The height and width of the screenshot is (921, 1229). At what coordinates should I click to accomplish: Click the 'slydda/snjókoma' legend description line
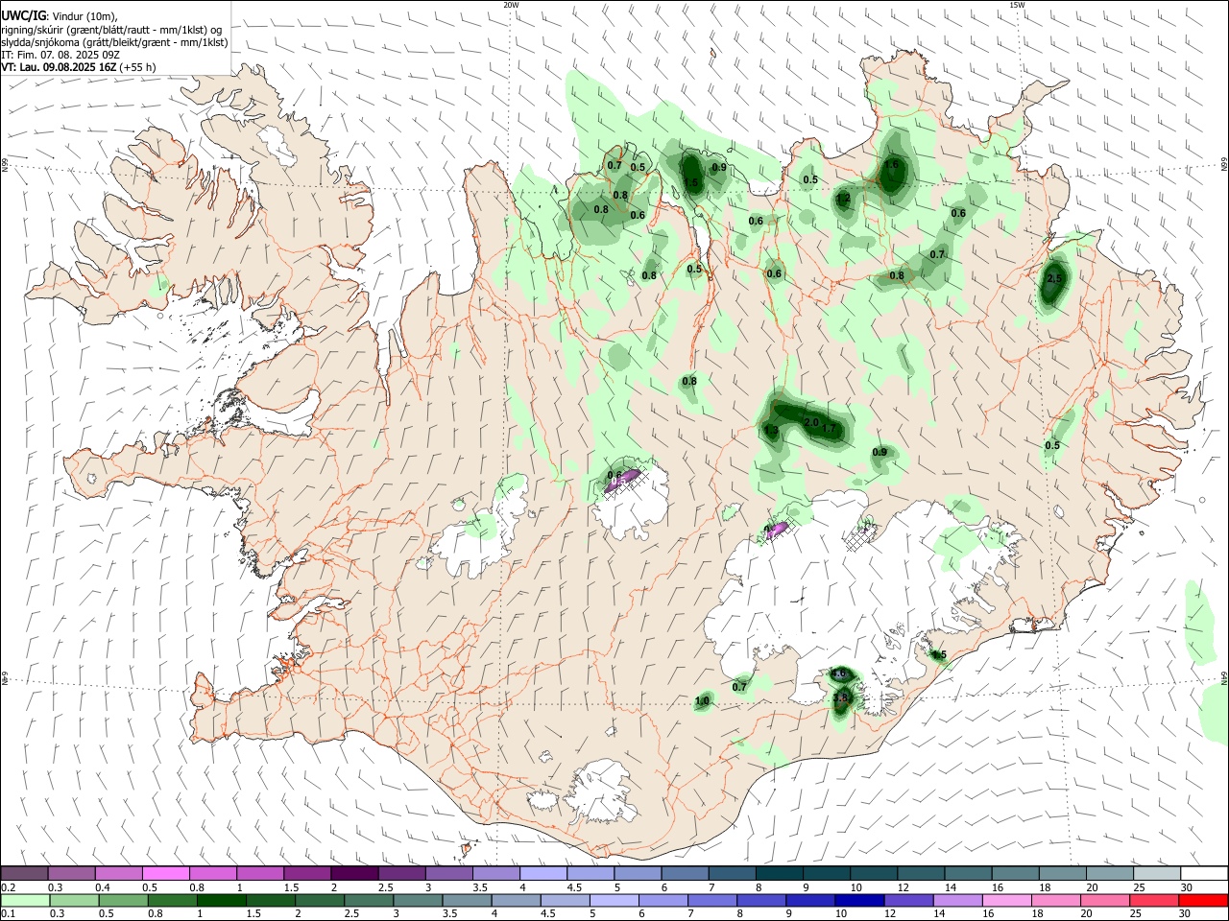(x=114, y=42)
